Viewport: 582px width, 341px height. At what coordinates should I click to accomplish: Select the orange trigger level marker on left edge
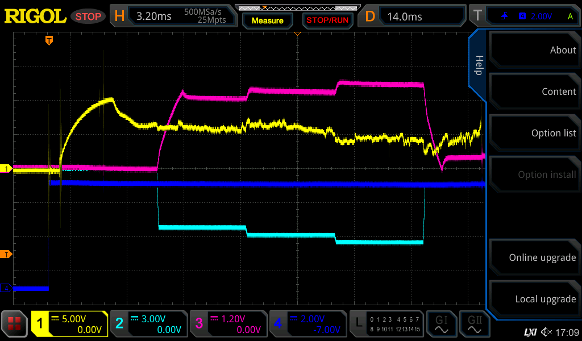[6, 253]
